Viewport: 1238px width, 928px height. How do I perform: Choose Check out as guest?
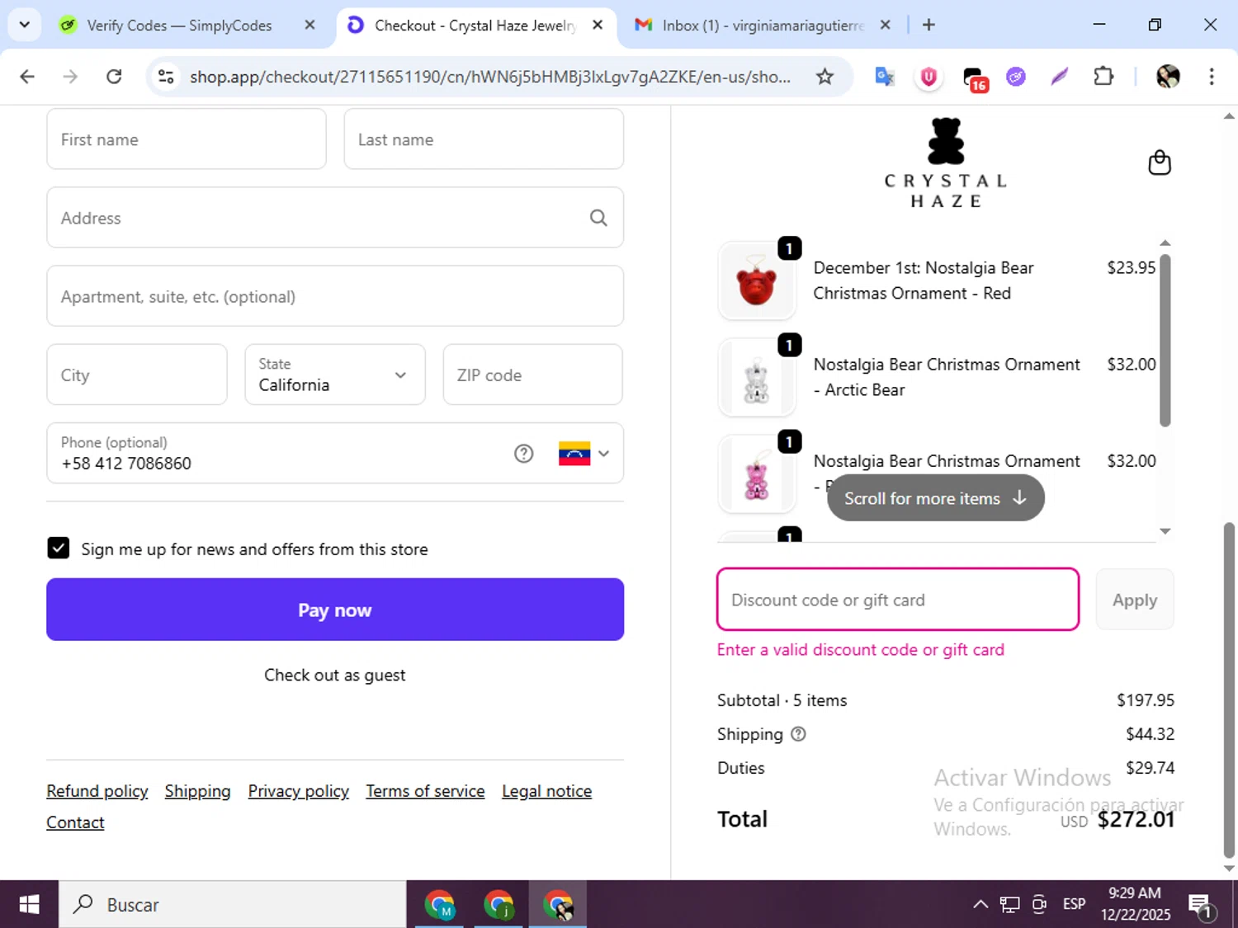(x=335, y=675)
